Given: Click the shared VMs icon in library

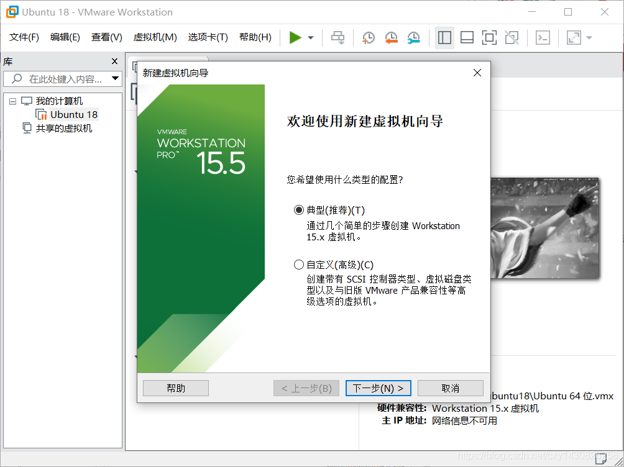Looking at the screenshot, I should (27, 128).
